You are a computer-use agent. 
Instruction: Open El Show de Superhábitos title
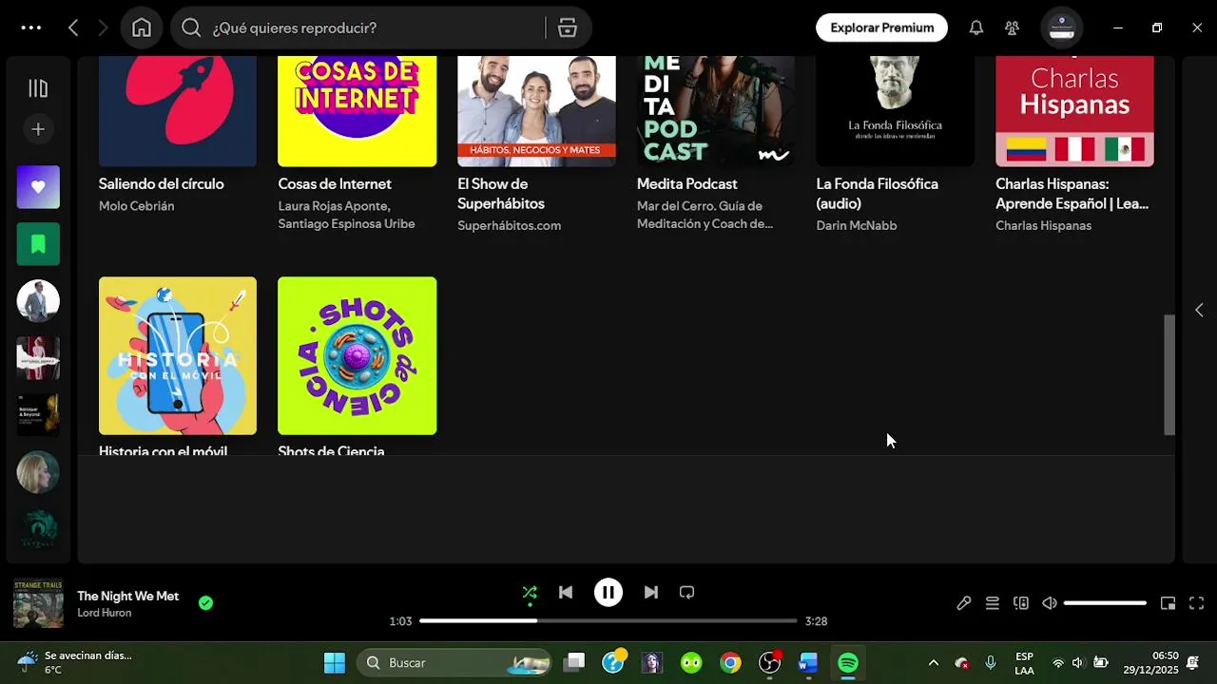(501, 194)
